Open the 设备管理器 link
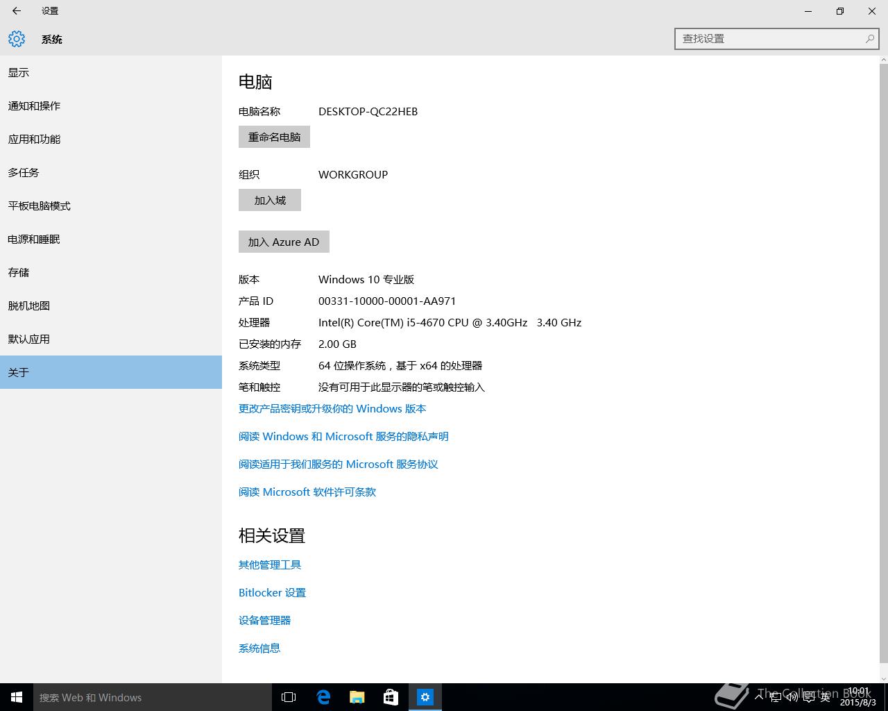The image size is (888, 711). [x=264, y=620]
